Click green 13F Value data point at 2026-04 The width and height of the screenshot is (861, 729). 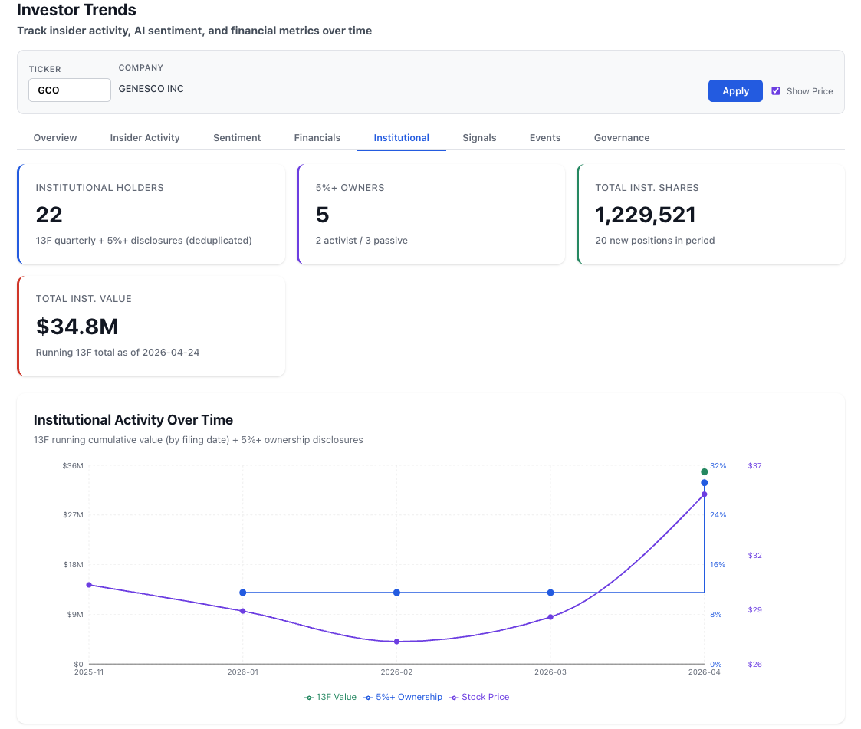click(x=705, y=471)
